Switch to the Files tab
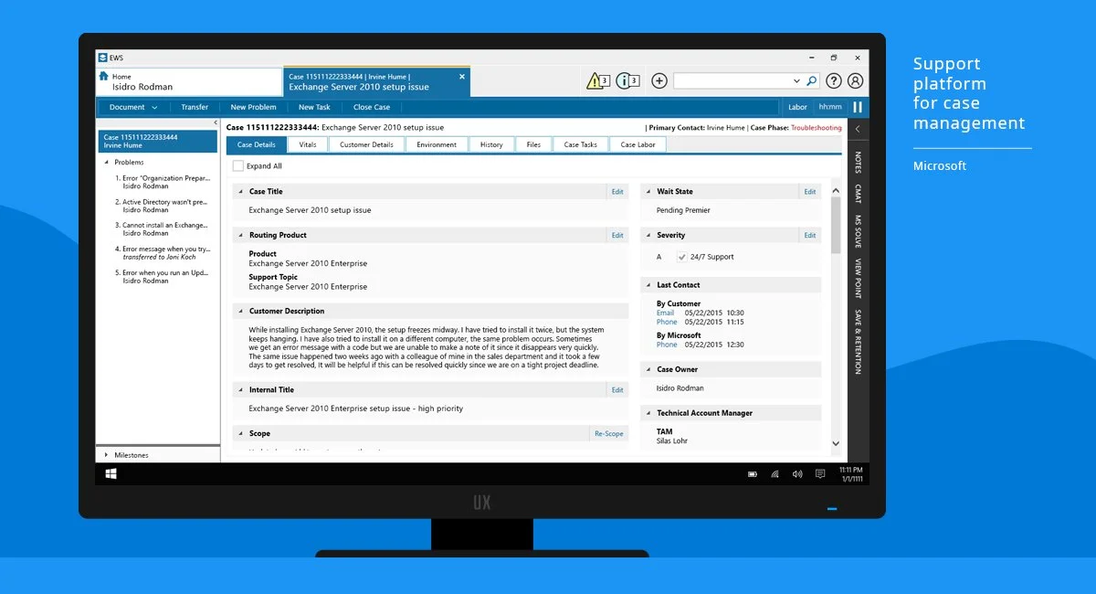Viewport: 1096px width, 594px height. tap(533, 144)
